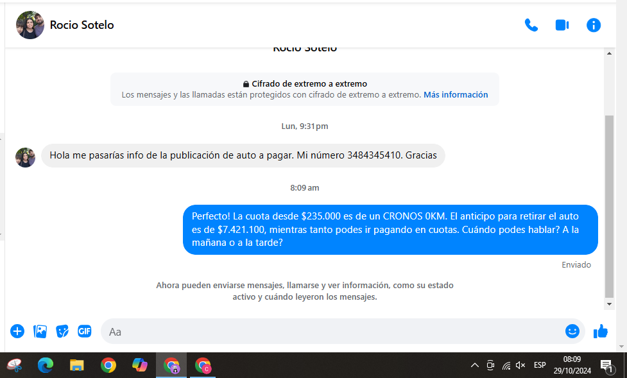The height and width of the screenshot is (378, 627).
Task: Click the Más información link
Action: click(456, 94)
